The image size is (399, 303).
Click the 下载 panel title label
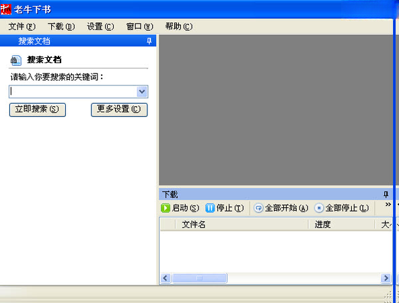tap(170, 195)
